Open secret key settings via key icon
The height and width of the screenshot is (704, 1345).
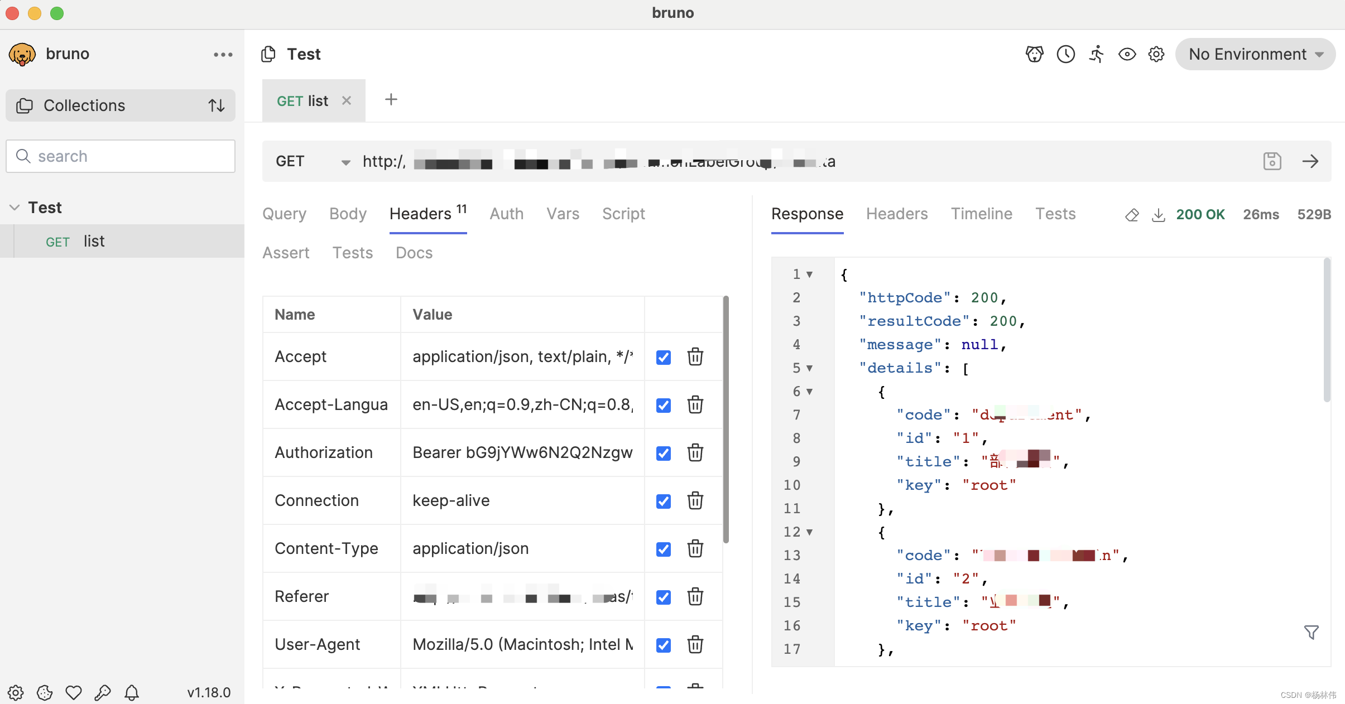[103, 692]
